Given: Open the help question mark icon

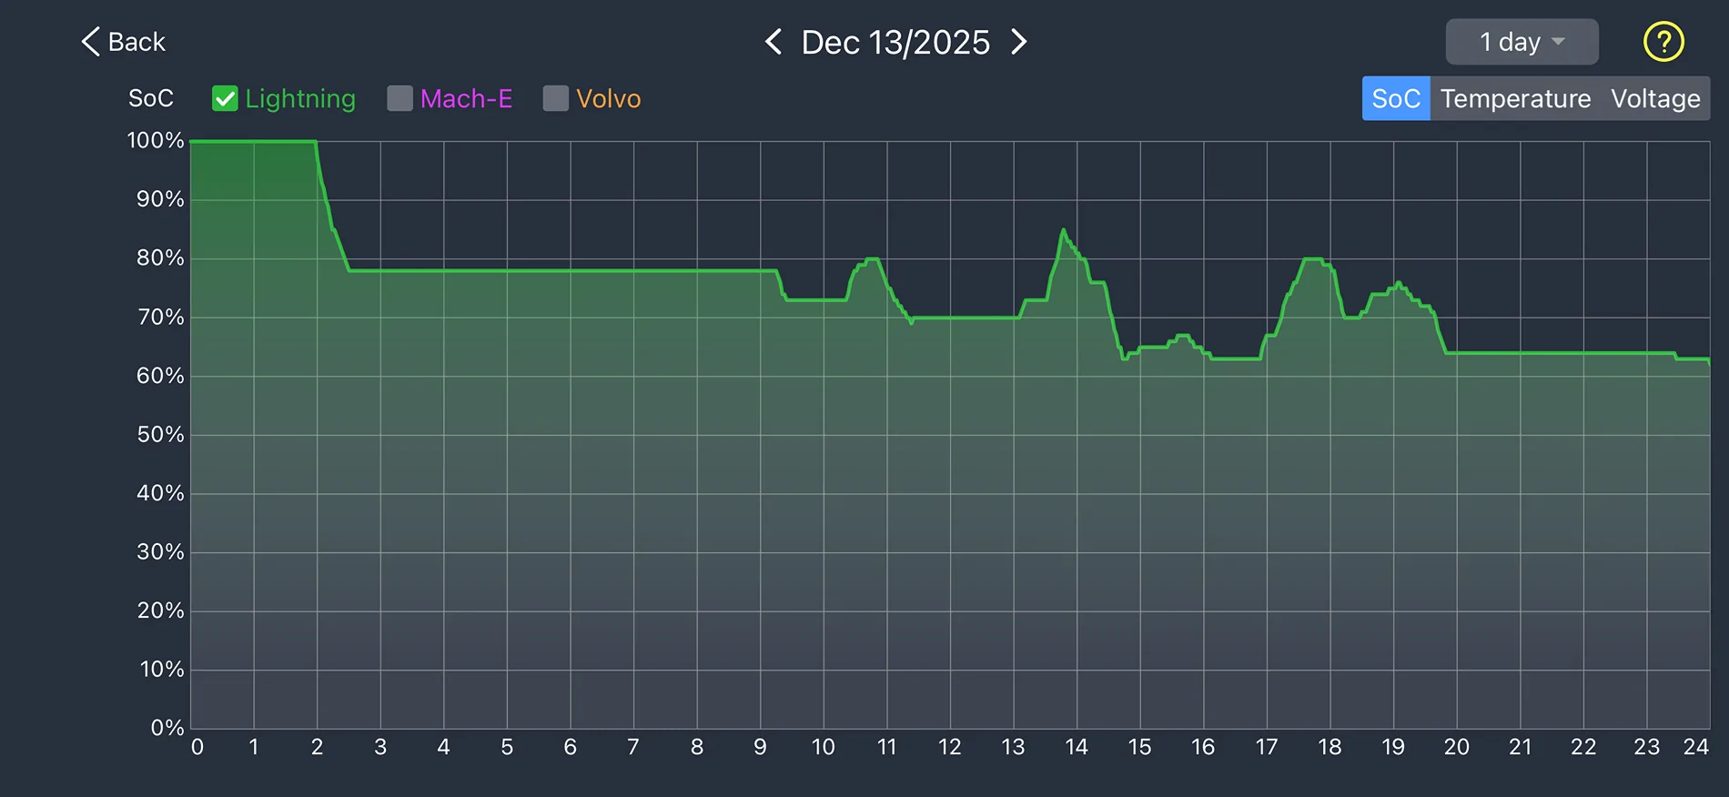Looking at the screenshot, I should pyautogui.click(x=1663, y=41).
